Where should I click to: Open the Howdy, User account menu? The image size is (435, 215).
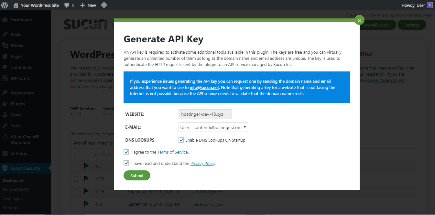(413, 5)
